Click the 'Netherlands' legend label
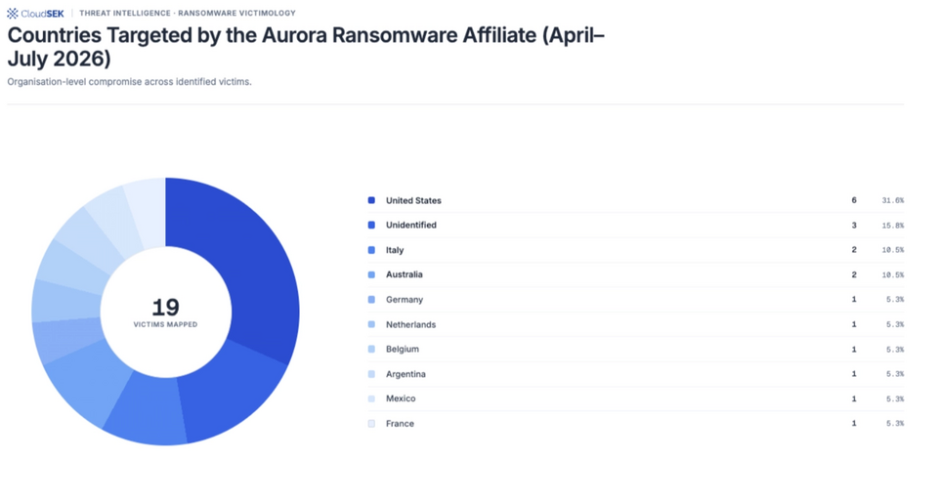938x501 pixels. [411, 324]
